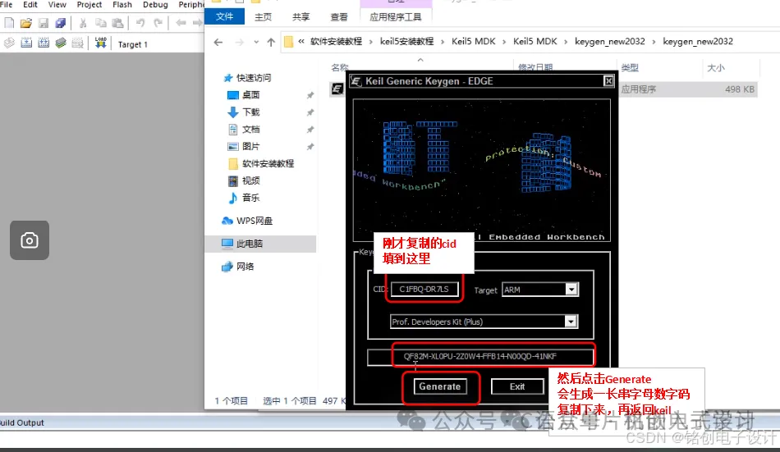The width and height of the screenshot is (780, 452).
Task: Open Explorer's recent locations dropdown arrow
Action: point(256,43)
